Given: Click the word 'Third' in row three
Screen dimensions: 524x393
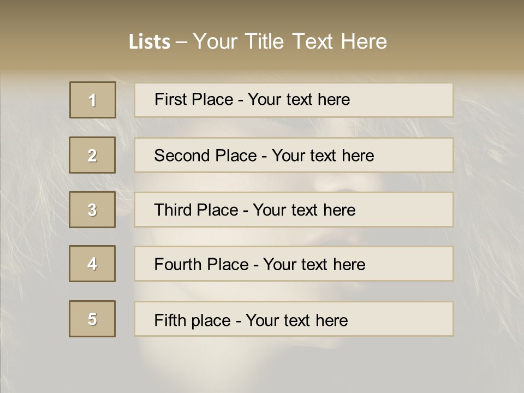Looking at the screenshot, I should [174, 210].
